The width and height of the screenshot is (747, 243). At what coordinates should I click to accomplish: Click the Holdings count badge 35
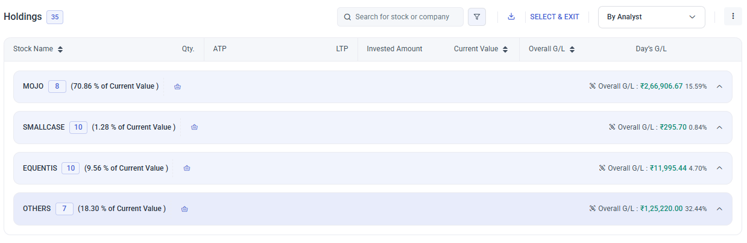[x=55, y=17]
